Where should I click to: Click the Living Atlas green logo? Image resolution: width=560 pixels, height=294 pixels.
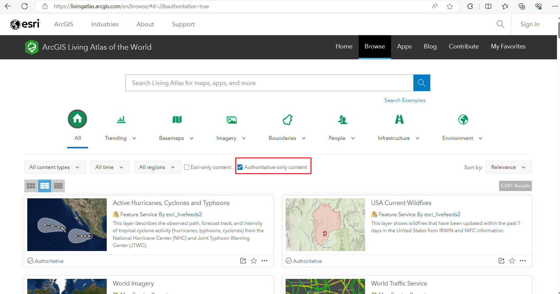coord(32,47)
